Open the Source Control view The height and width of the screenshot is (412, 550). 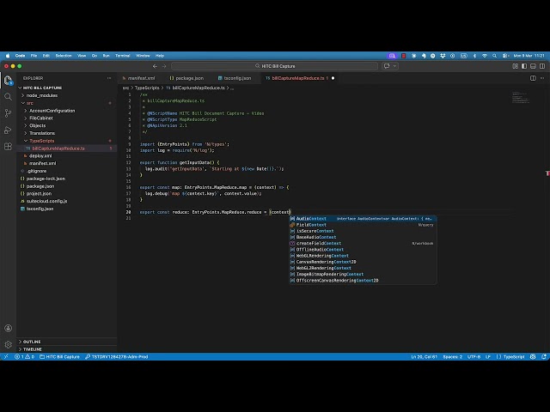point(8,112)
